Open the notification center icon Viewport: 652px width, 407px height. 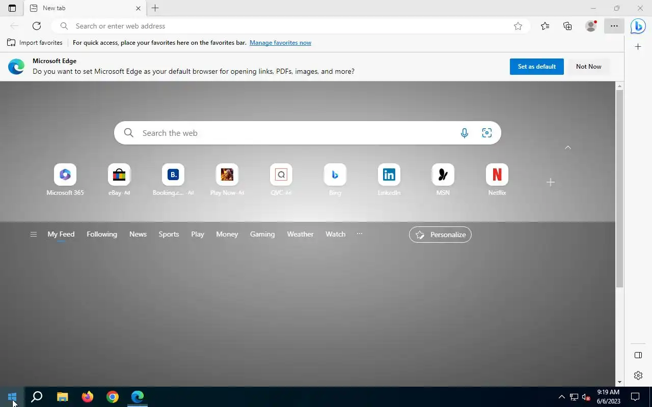point(635,397)
